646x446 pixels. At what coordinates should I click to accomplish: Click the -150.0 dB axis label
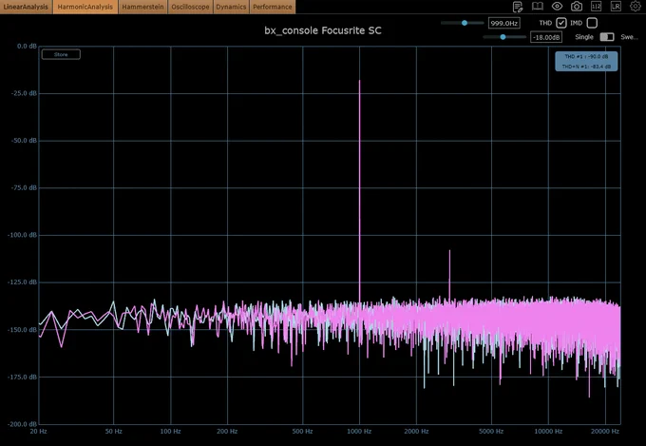pyautogui.click(x=22, y=330)
